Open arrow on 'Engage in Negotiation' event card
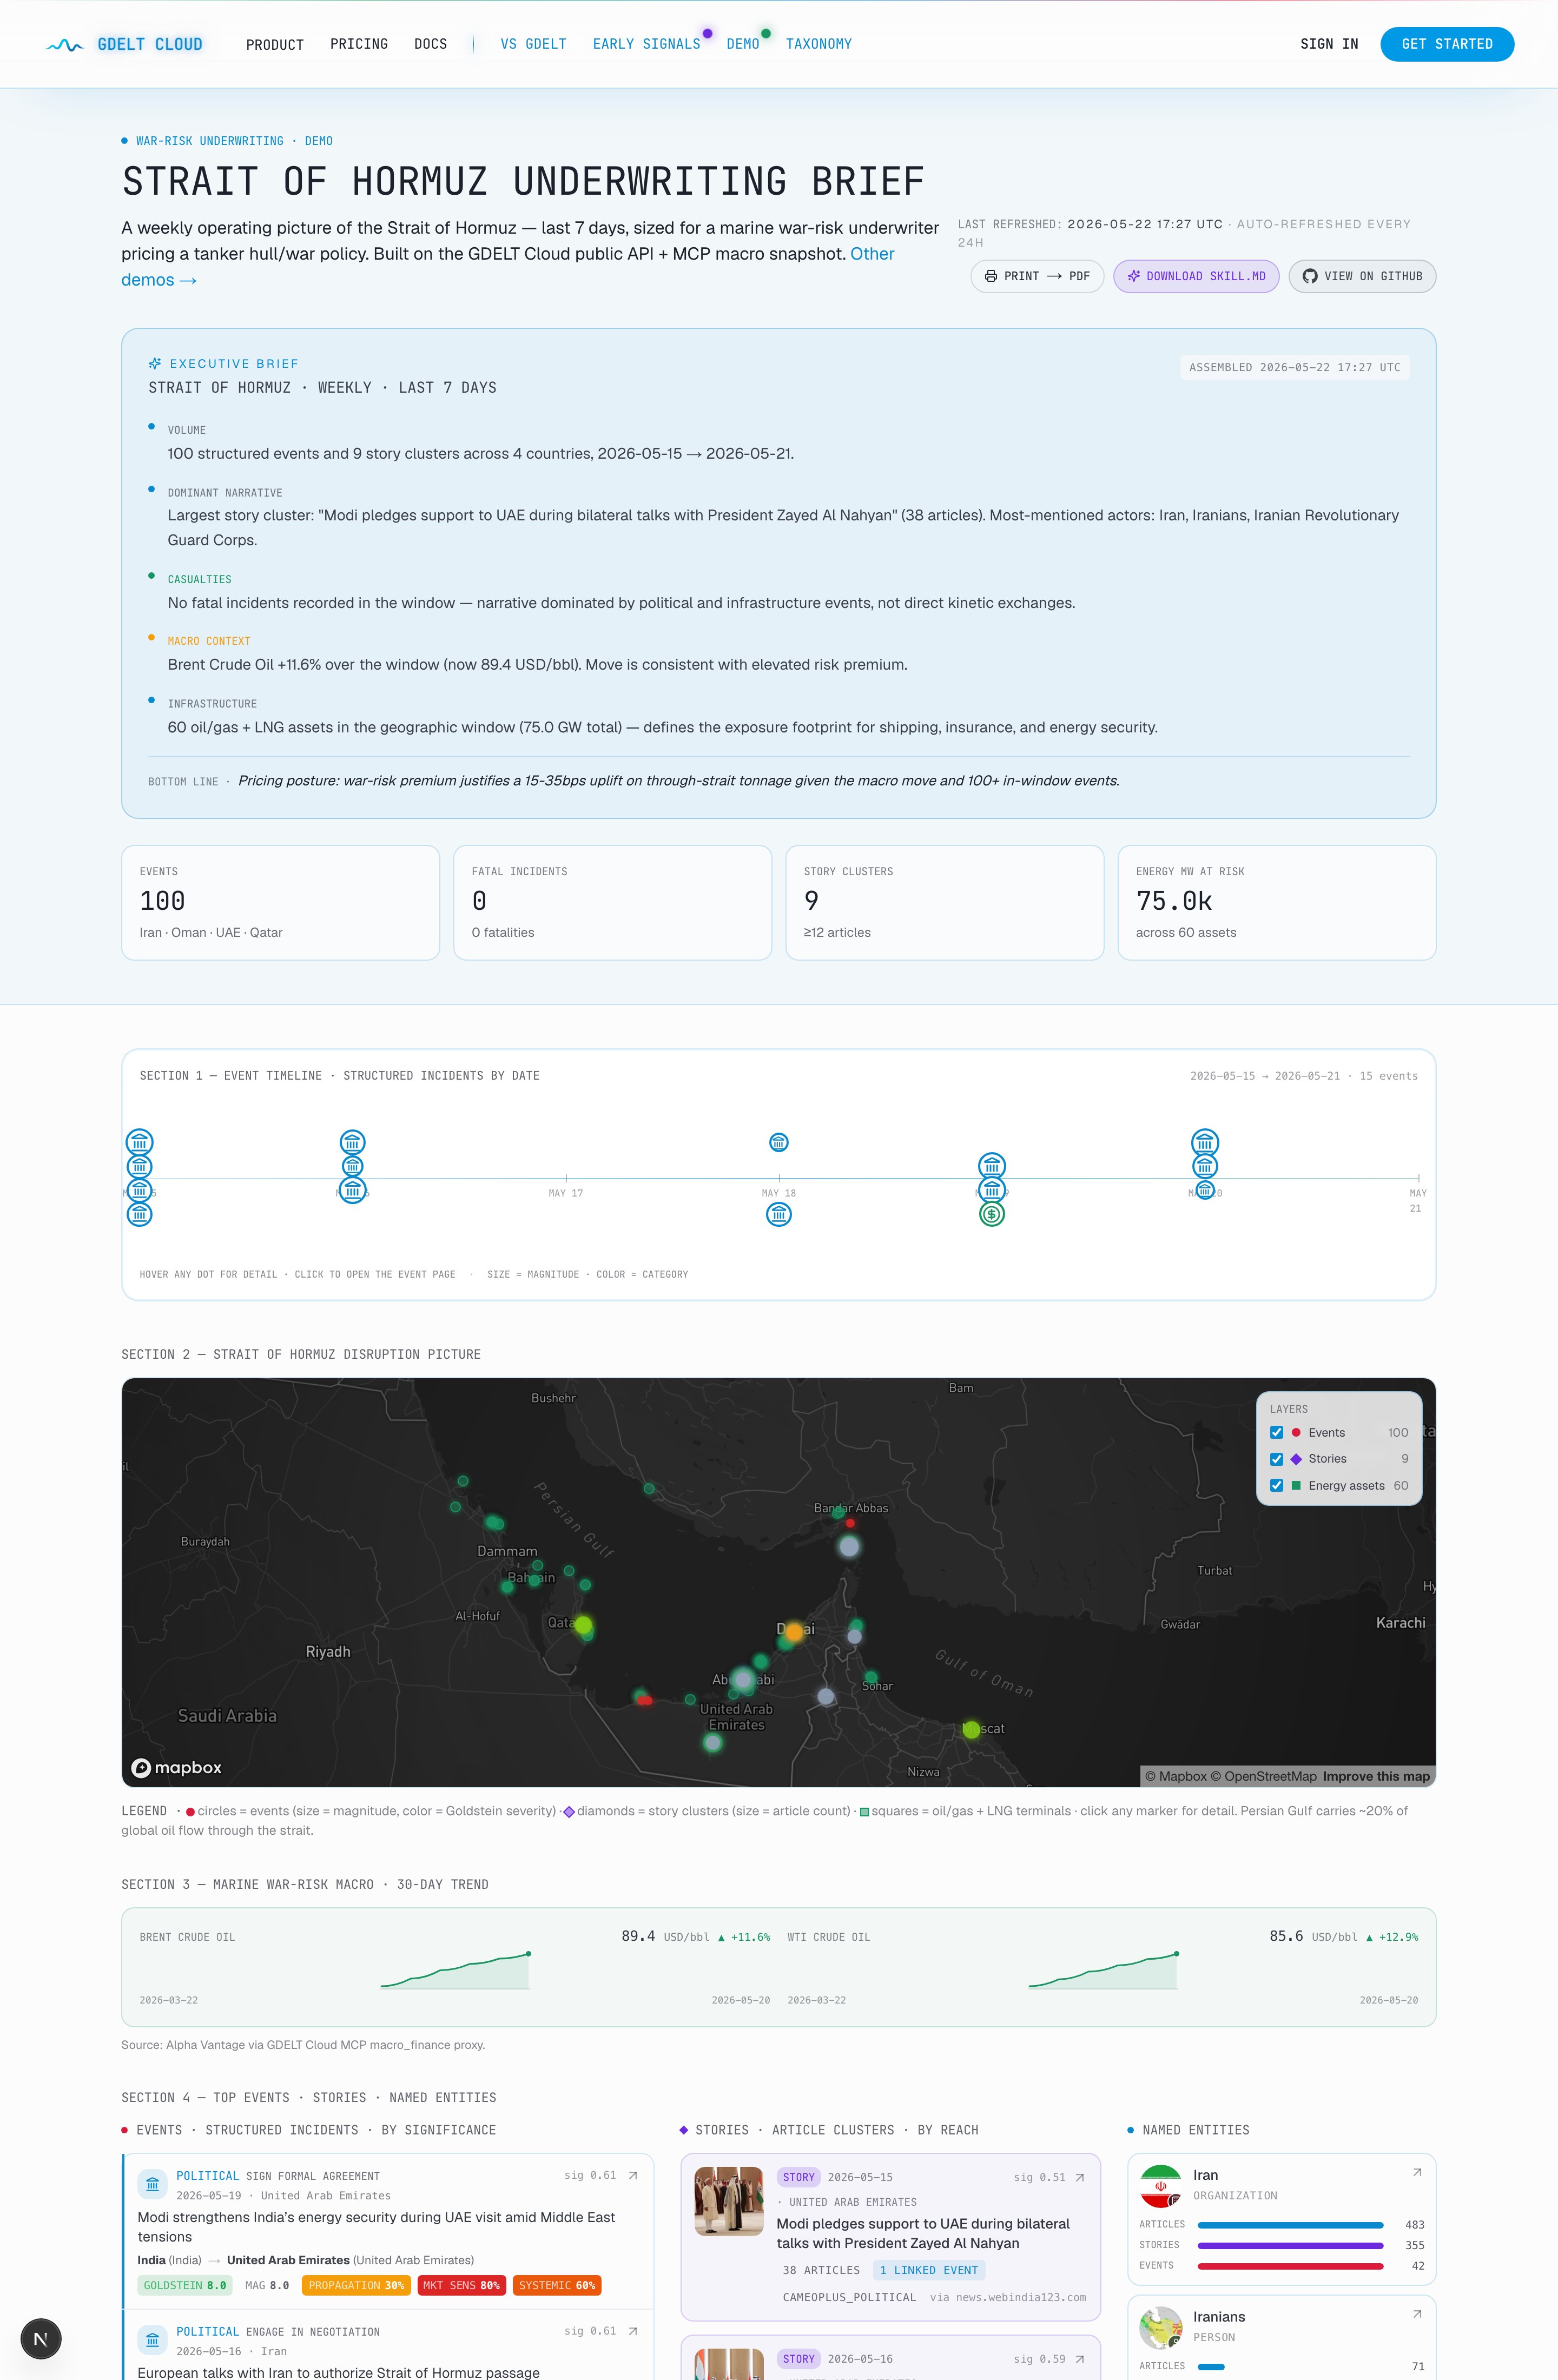The height and width of the screenshot is (2380, 1558). click(x=632, y=2331)
